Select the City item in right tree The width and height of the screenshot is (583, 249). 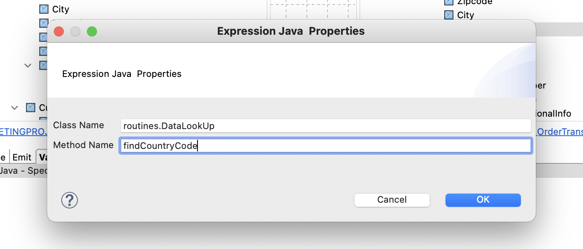(465, 15)
